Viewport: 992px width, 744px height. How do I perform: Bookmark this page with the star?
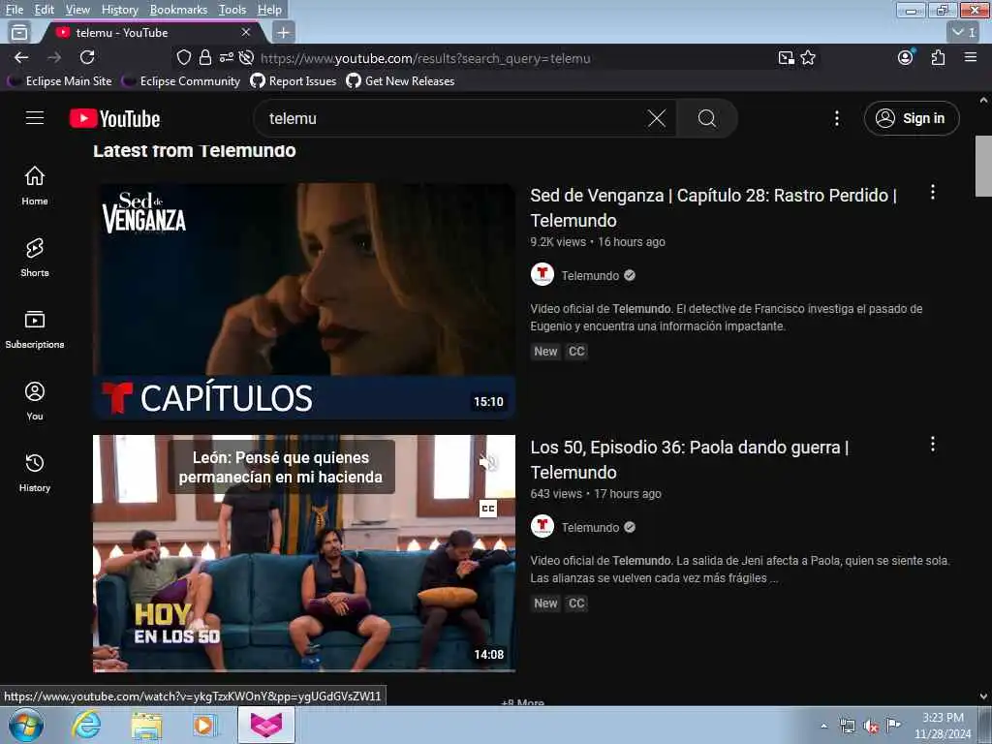point(808,57)
